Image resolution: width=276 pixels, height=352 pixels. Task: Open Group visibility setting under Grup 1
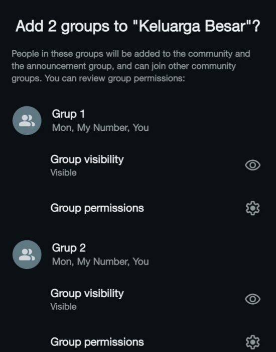click(144, 165)
